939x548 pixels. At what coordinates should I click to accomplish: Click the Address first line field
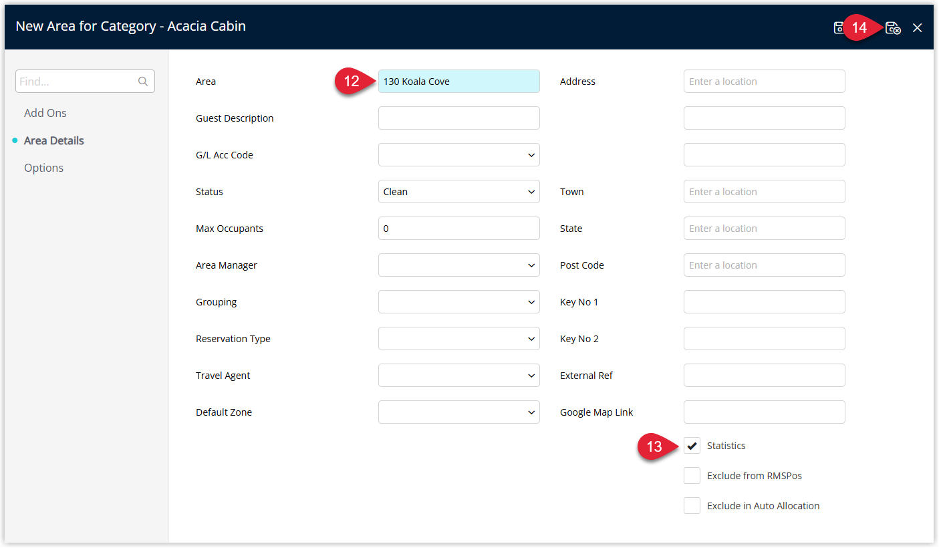point(765,82)
